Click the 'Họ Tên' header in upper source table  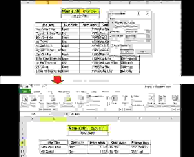point(48,25)
